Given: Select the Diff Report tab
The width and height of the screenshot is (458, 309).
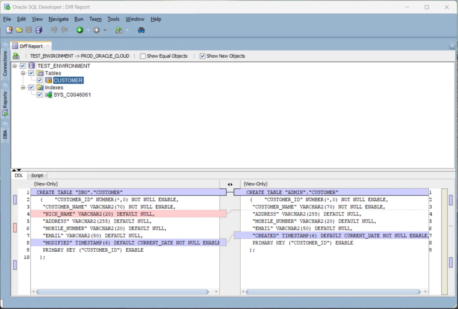Looking at the screenshot, I should [x=31, y=46].
